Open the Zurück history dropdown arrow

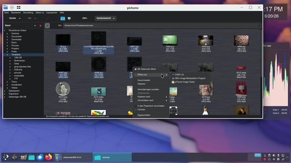[x=20, y=19]
